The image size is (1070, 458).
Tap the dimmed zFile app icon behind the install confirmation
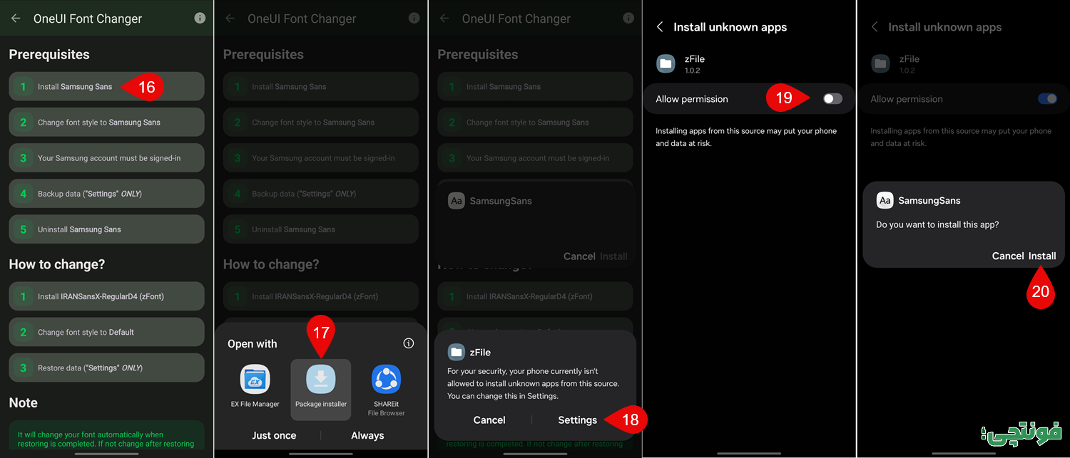coord(880,63)
